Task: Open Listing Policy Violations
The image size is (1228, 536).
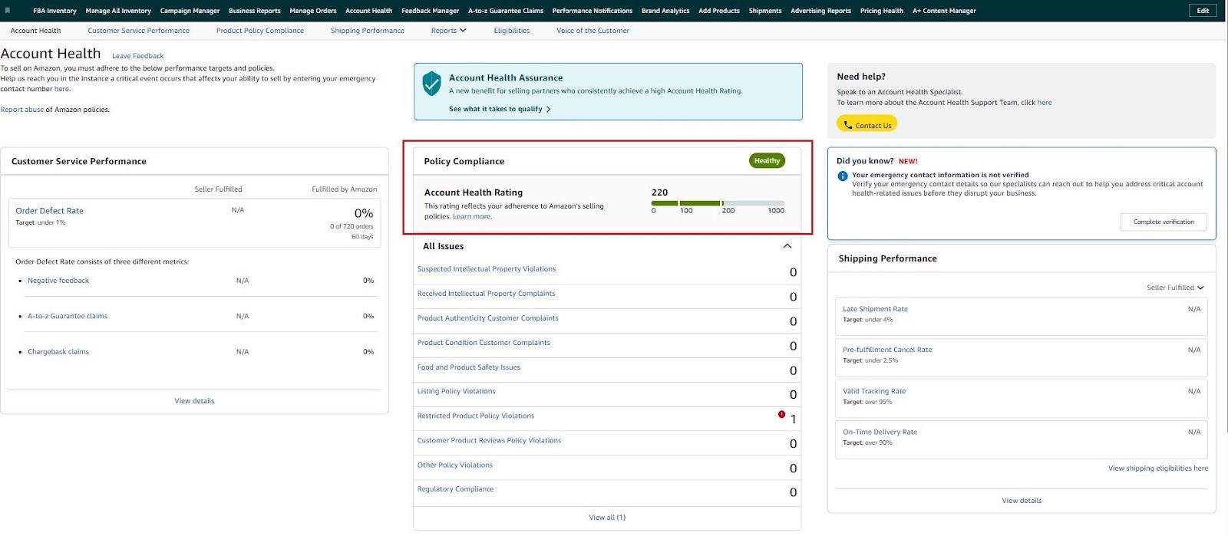Action: [456, 391]
